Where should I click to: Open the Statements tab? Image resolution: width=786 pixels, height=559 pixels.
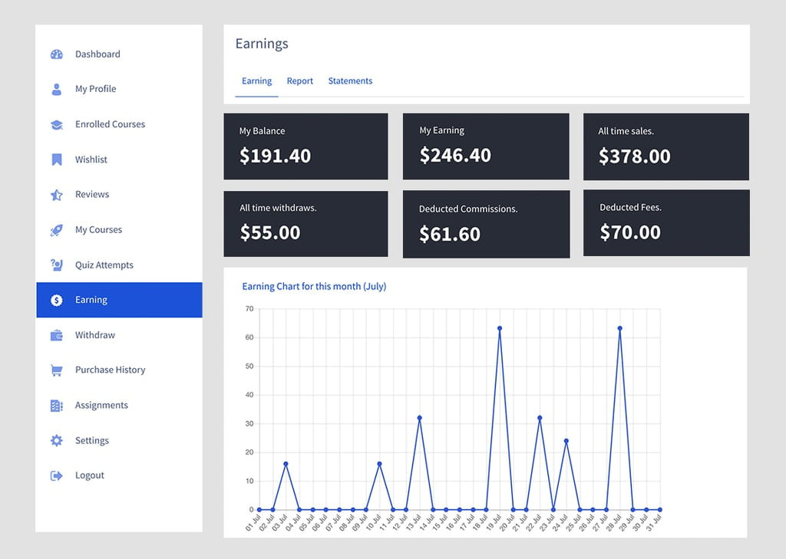click(x=350, y=81)
